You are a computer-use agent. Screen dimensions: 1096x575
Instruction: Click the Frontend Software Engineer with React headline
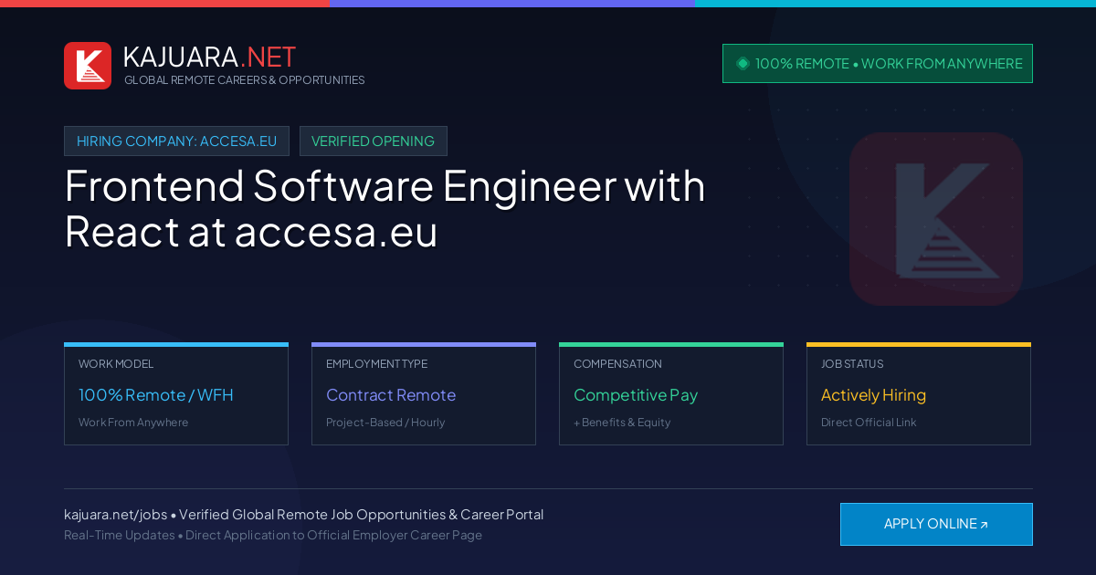point(385,208)
